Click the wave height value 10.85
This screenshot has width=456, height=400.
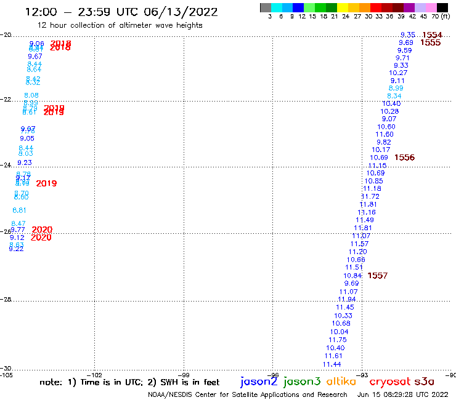(x=373, y=182)
